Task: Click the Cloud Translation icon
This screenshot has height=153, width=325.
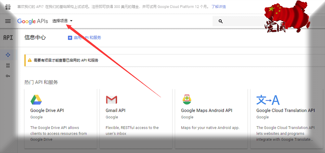Action: tap(268, 100)
